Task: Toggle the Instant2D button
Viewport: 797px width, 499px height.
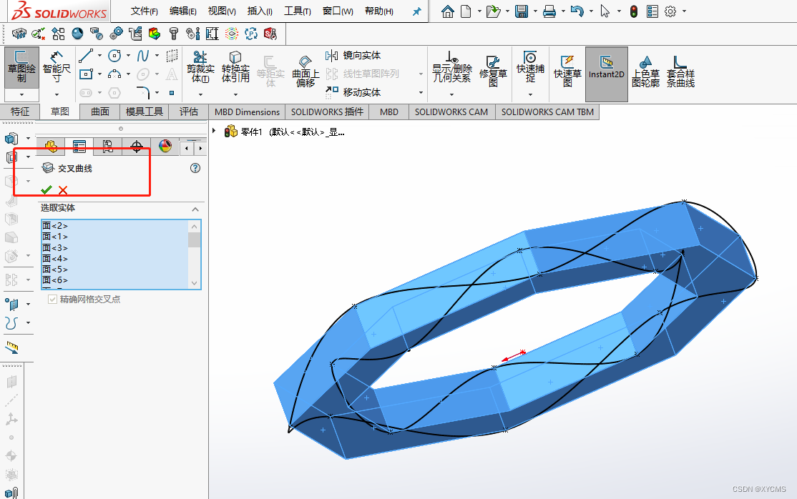Action: [607, 74]
